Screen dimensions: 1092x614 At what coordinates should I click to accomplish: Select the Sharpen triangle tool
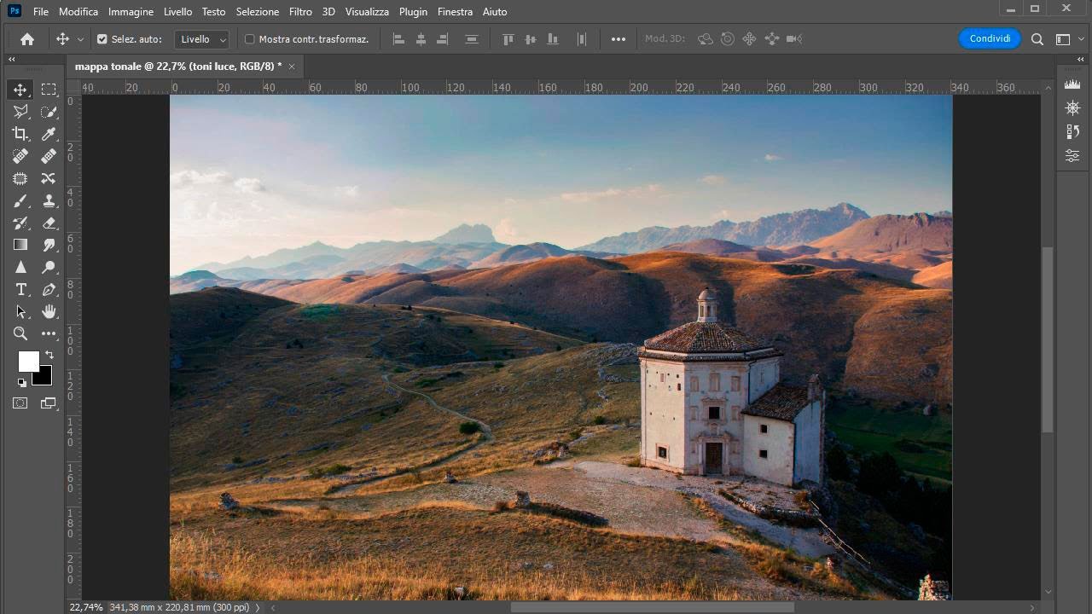[20, 267]
